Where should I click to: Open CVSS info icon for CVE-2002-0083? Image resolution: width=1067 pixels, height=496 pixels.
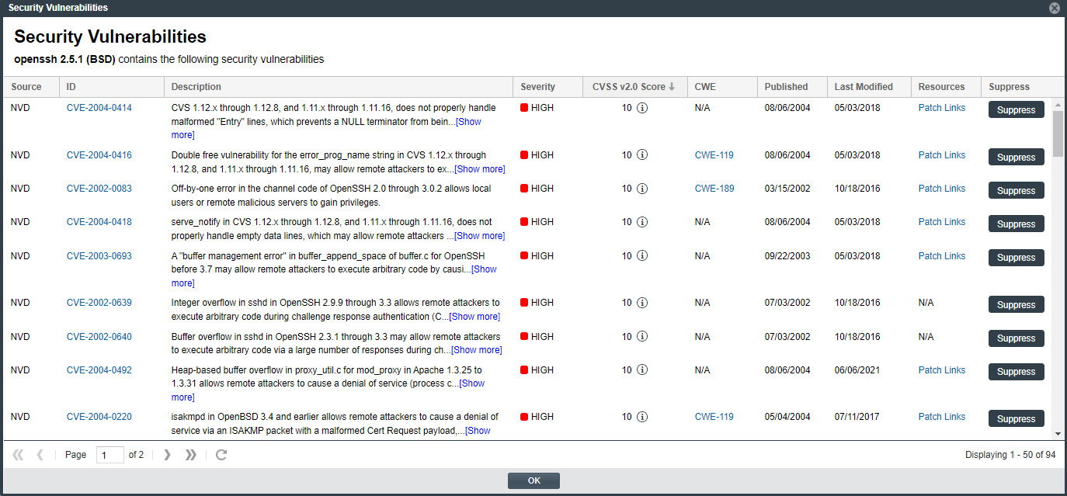pos(642,189)
